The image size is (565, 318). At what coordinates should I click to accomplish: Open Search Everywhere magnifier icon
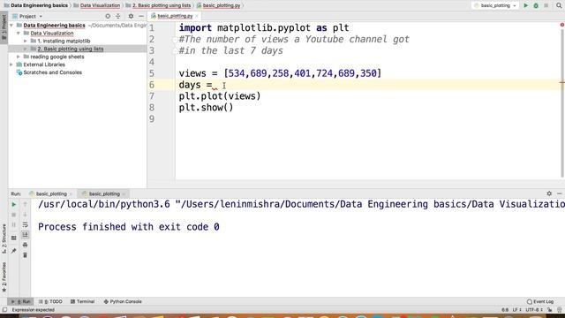(559, 5)
